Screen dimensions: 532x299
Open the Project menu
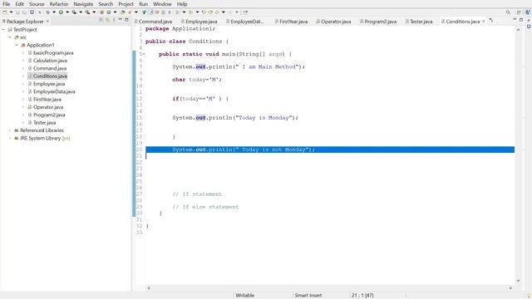click(x=126, y=4)
